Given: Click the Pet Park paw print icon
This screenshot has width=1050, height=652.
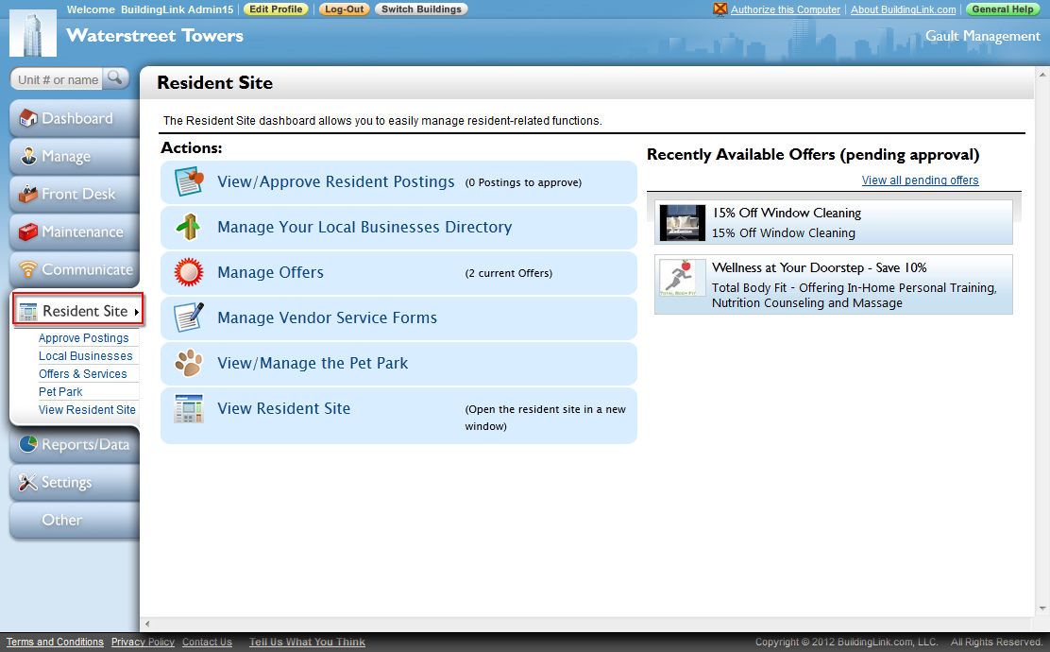Looking at the screenshot, I should (x=189, y=363).
